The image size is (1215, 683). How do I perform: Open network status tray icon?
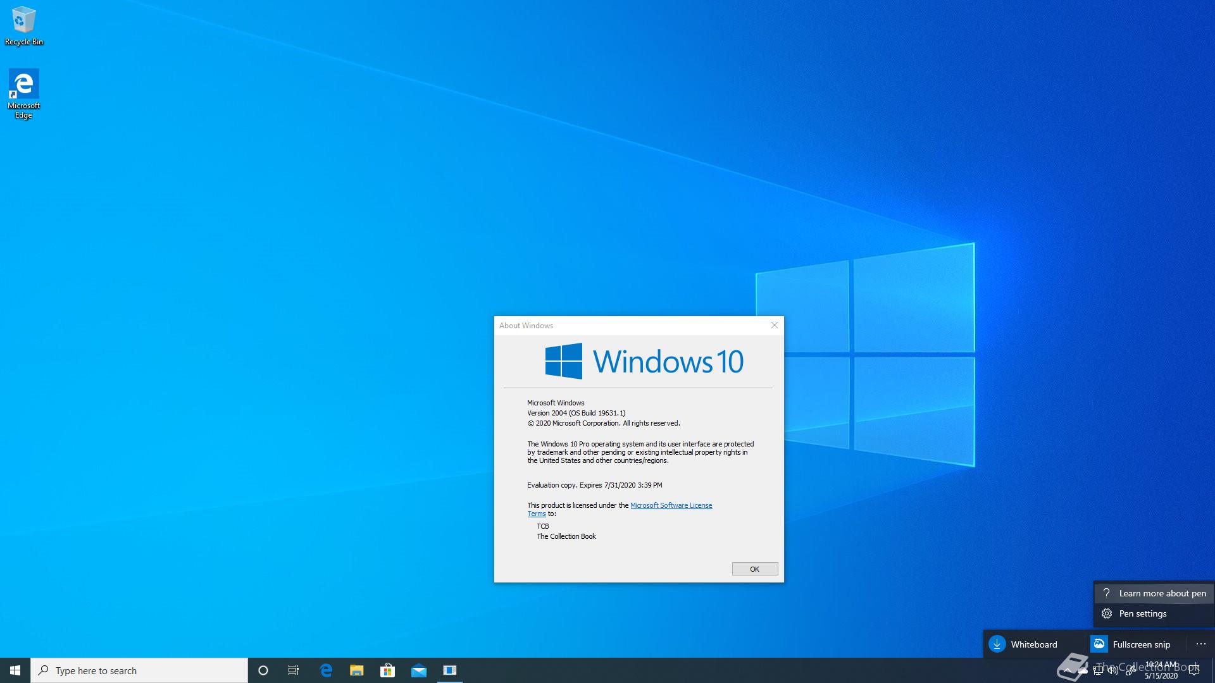point(1098,670)
